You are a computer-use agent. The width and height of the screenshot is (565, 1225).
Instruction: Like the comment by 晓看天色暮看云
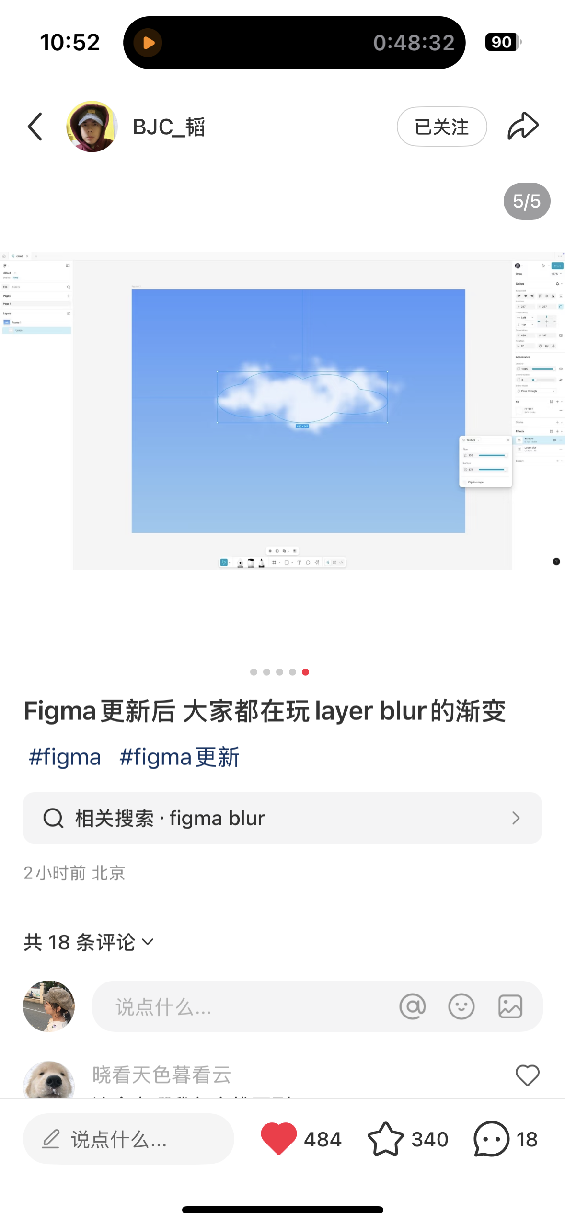[x=527, y=1075]
